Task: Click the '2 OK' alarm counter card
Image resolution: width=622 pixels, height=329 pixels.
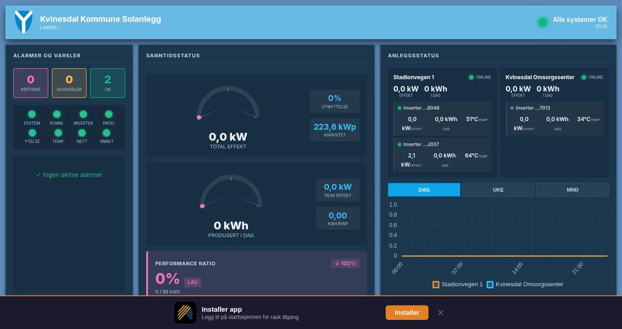Action: [107, 83]
